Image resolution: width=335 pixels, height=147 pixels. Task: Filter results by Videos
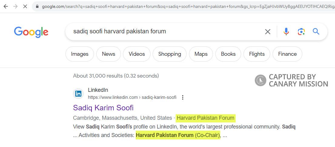coord(137,54)
